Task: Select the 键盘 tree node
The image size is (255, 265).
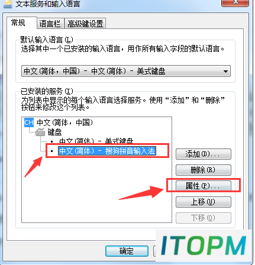Action: (x=54, y=132)
